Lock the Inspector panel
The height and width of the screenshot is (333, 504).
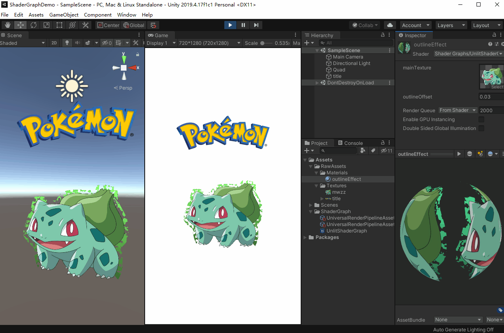(494, 35)
